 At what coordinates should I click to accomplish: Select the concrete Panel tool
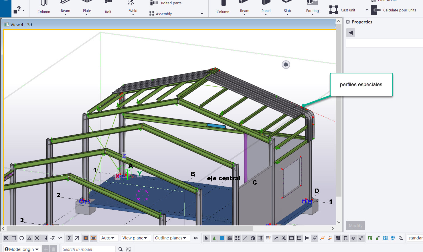tap(266, 7)
